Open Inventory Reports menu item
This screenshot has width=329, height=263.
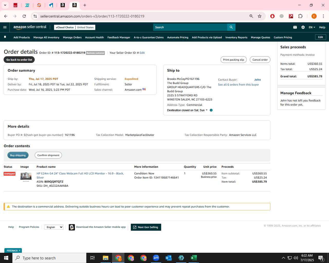(236, 37)
